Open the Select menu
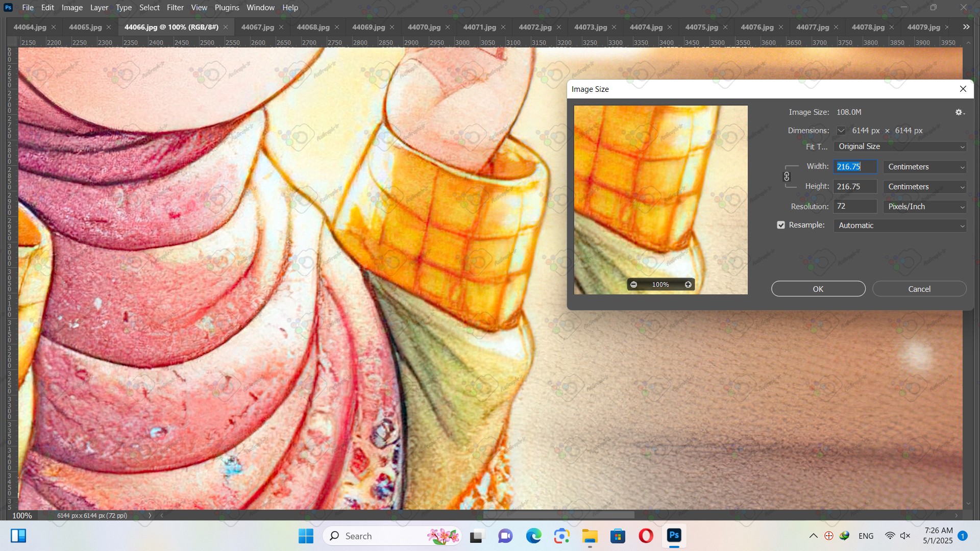The image size is (980, 551). click(150, 8)
